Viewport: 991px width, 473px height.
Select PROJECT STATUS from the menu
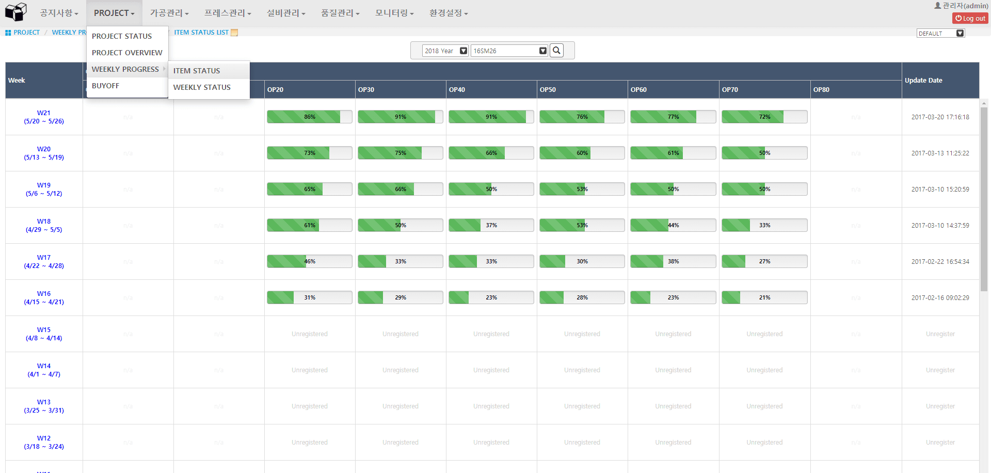pyautogui.click(x=121, y=36)
